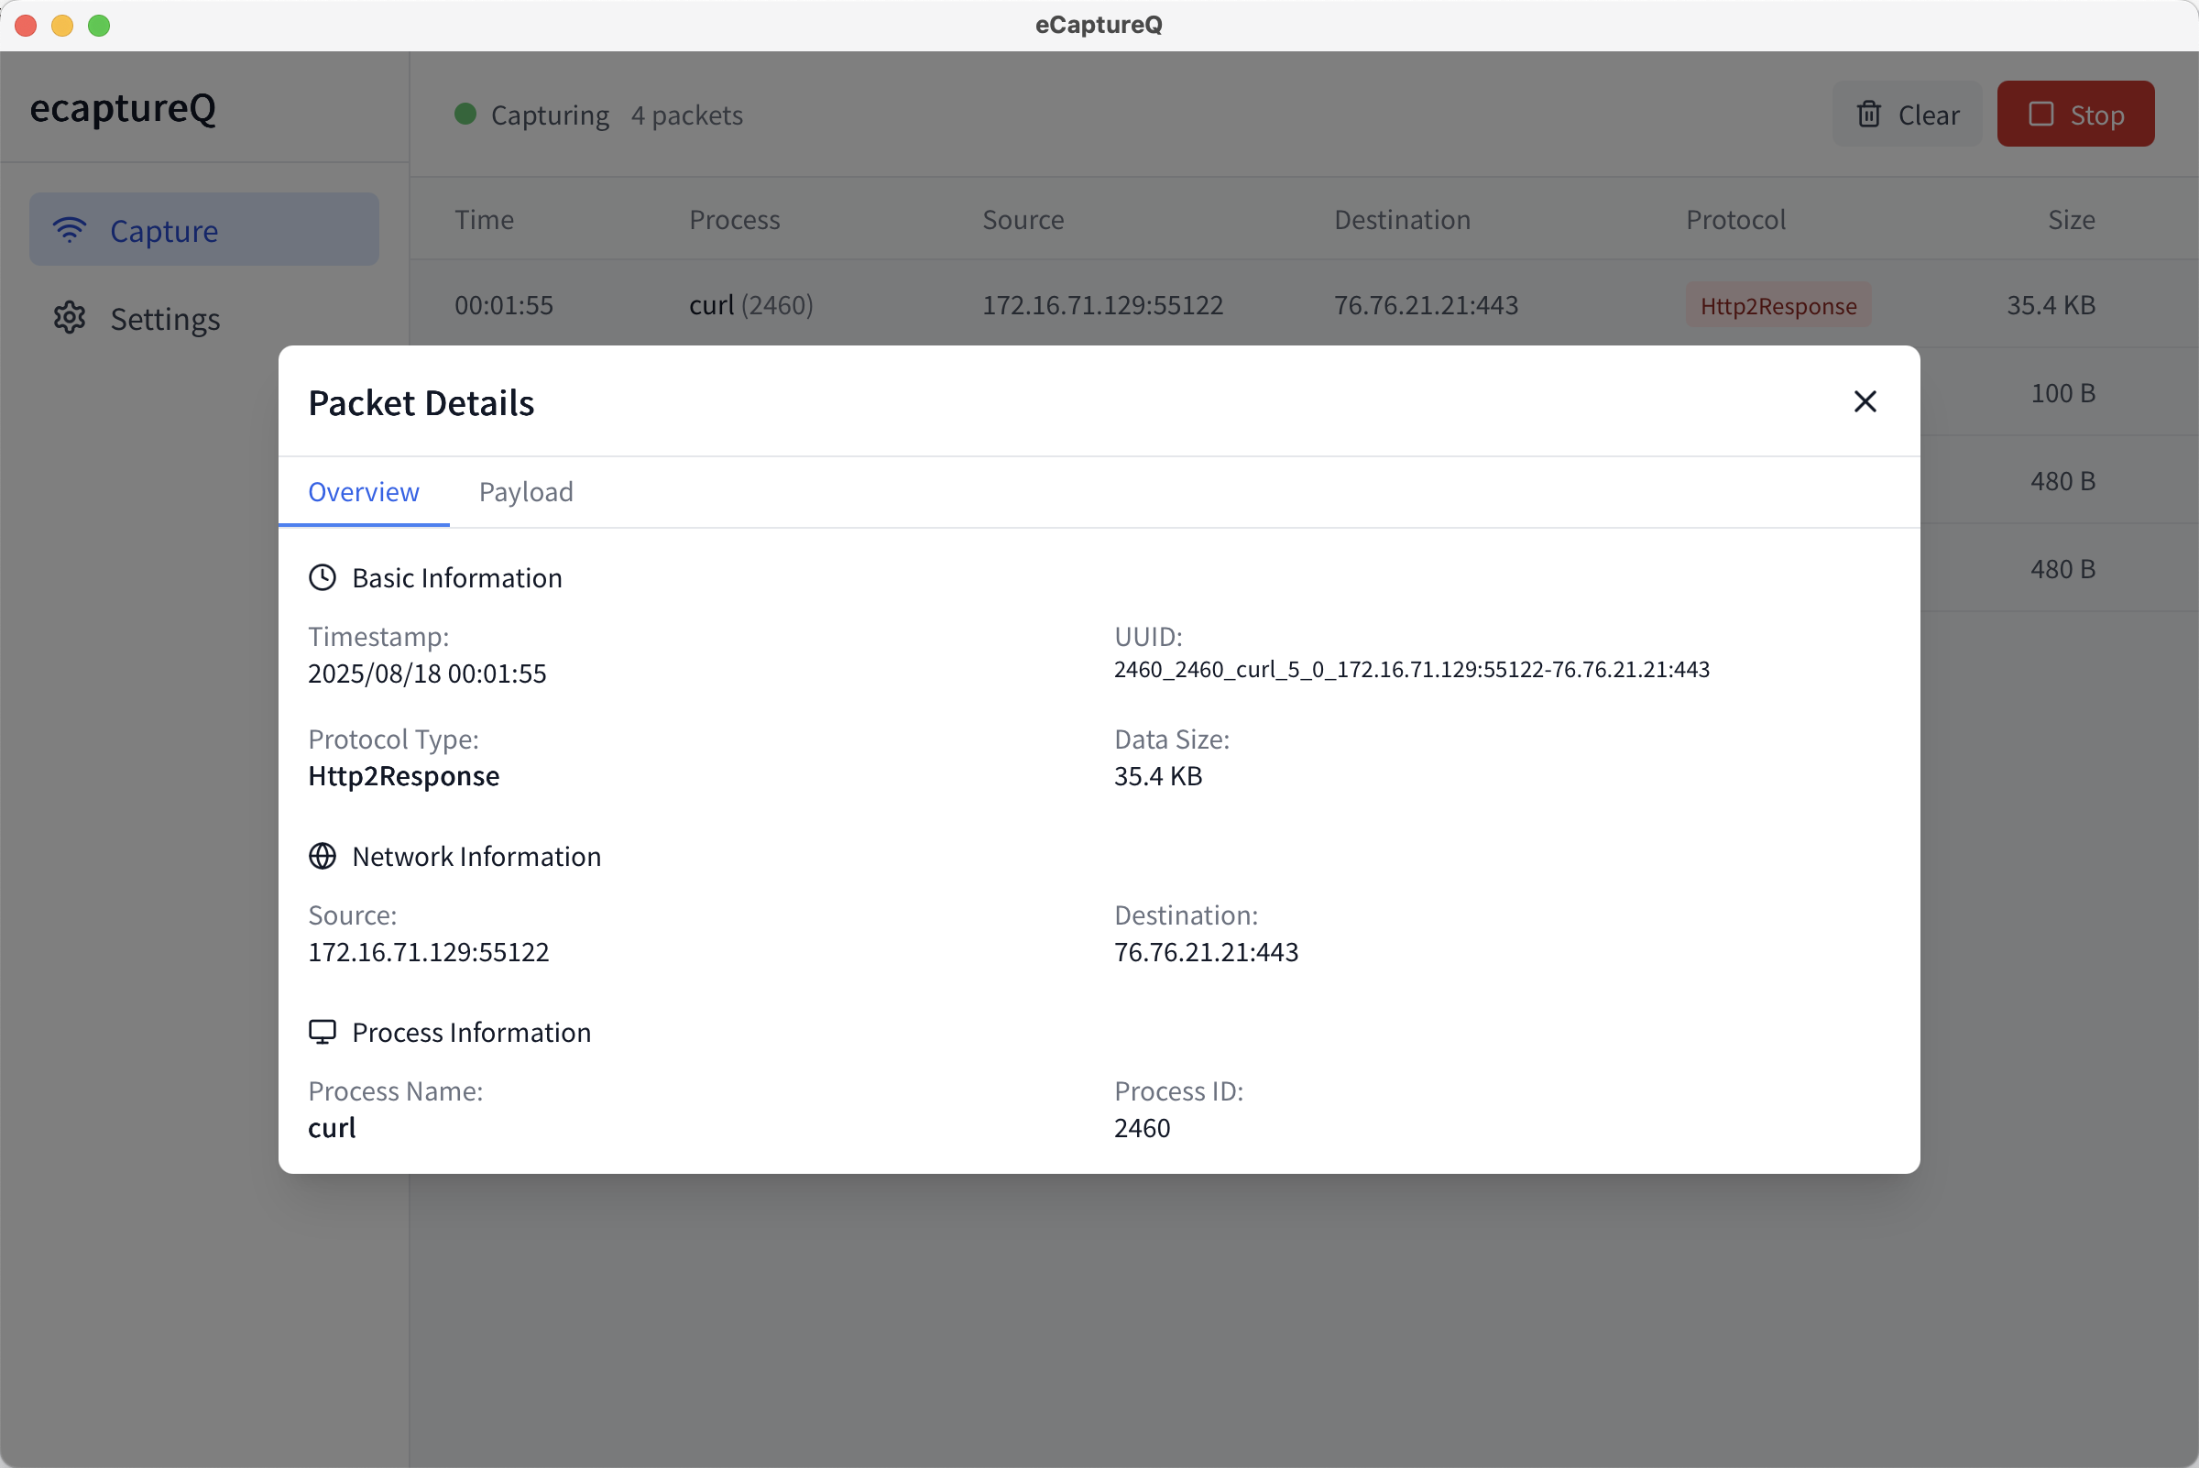Image resolution: width=2199 pixels, height=1468 pixels.
Task: Click the Settings gear icon in the sidebar
Action: pos(71,318)
